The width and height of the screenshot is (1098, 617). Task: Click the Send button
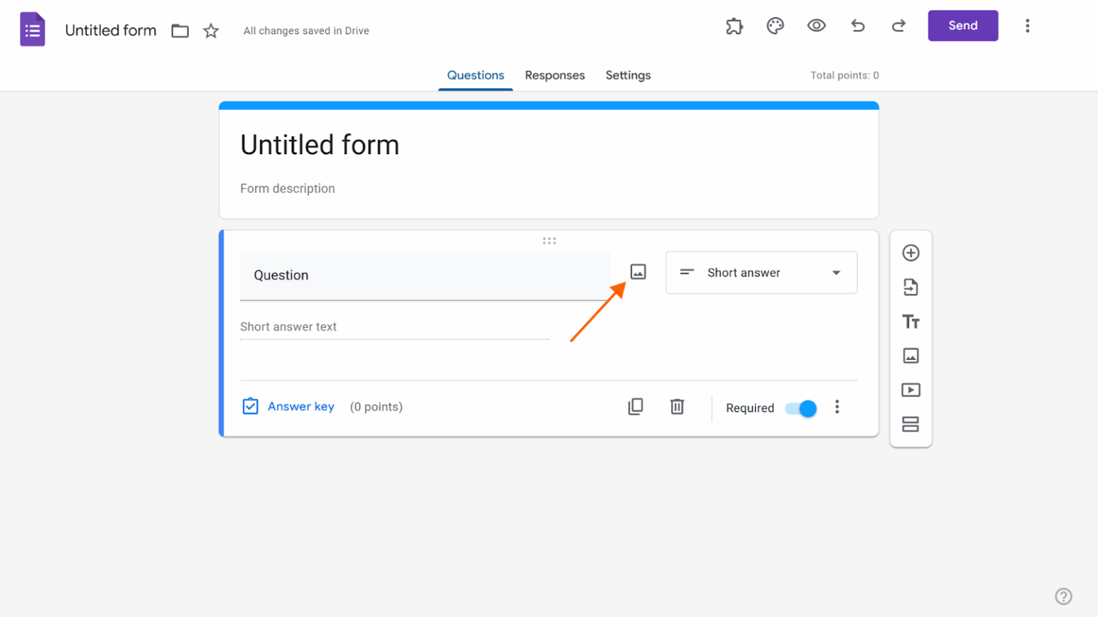click(962, 25)
